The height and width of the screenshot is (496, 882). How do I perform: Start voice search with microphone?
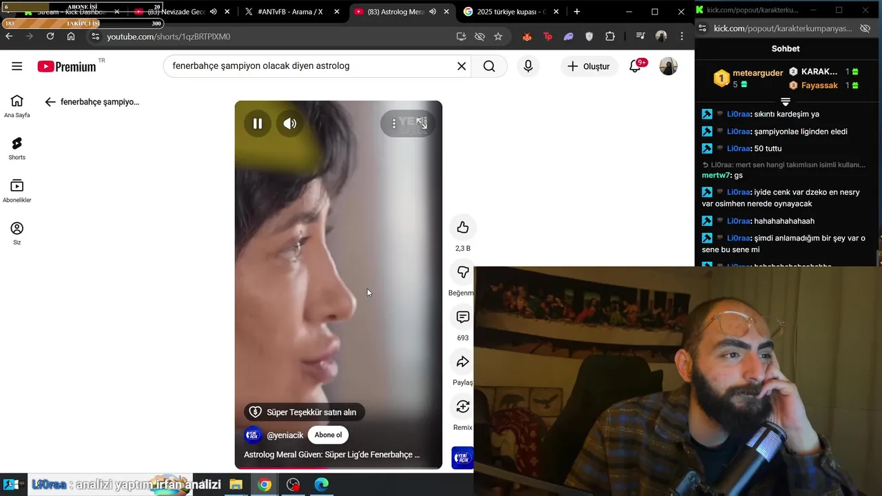pos(528,66)
